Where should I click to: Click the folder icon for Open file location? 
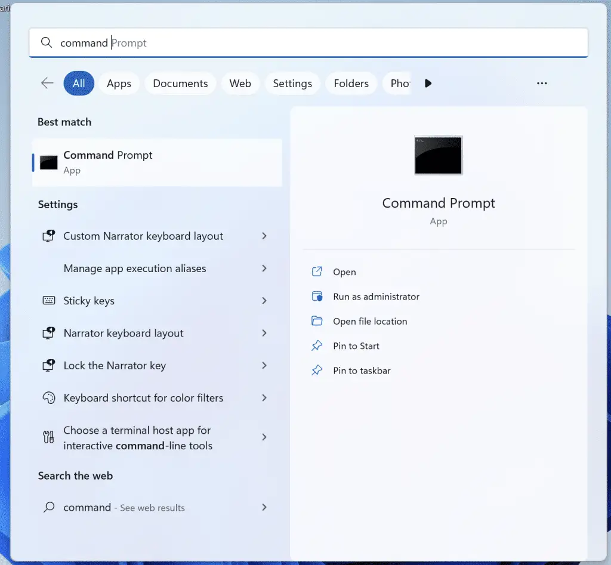pos(317,321)
